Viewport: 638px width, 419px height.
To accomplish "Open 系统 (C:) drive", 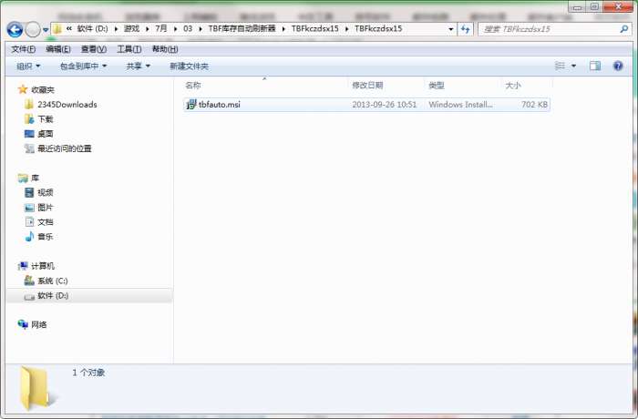I will (x=53, y=281).
